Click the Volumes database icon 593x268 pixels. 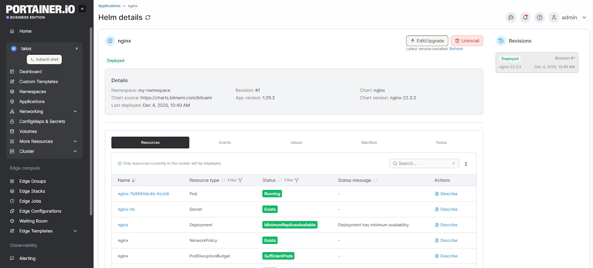[x=12, y=132]
